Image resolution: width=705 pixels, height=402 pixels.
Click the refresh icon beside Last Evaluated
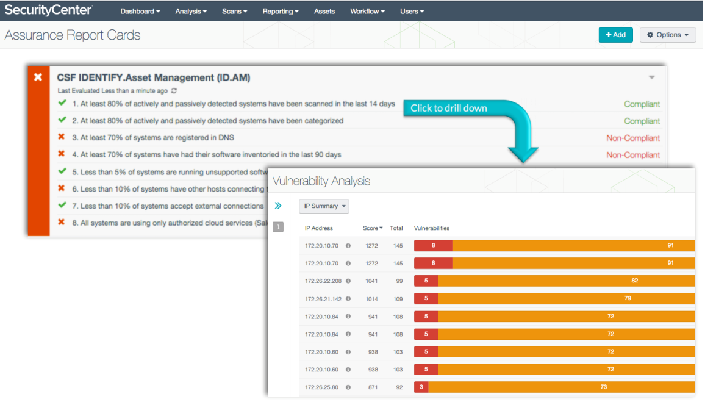[x=174, y=91]
